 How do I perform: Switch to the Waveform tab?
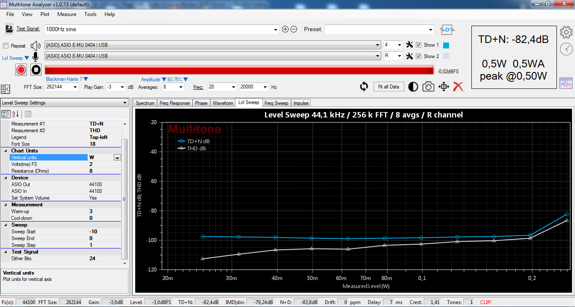(x=223, y=103)
